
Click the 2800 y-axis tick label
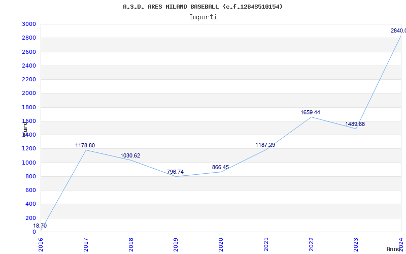tap(29, 38)
